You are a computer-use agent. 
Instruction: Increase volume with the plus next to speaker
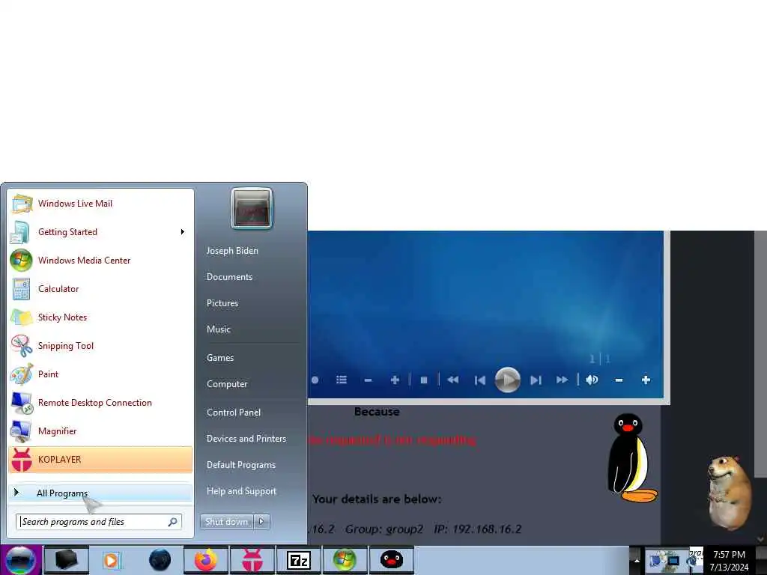tap(646, 380)
